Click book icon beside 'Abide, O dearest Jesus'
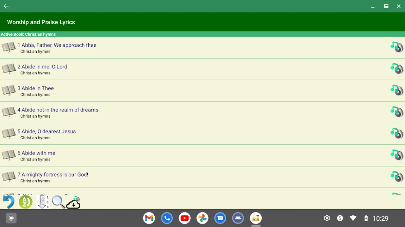 coord(9,133)
